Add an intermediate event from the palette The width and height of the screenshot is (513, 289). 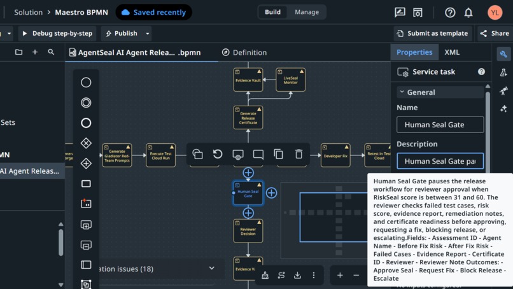[86, 102]
